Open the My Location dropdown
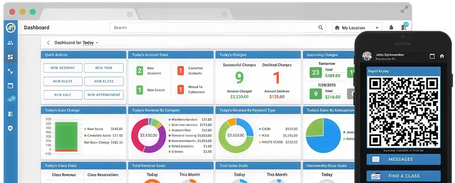This screenshot has width=455, height=183. click(357, 28)
